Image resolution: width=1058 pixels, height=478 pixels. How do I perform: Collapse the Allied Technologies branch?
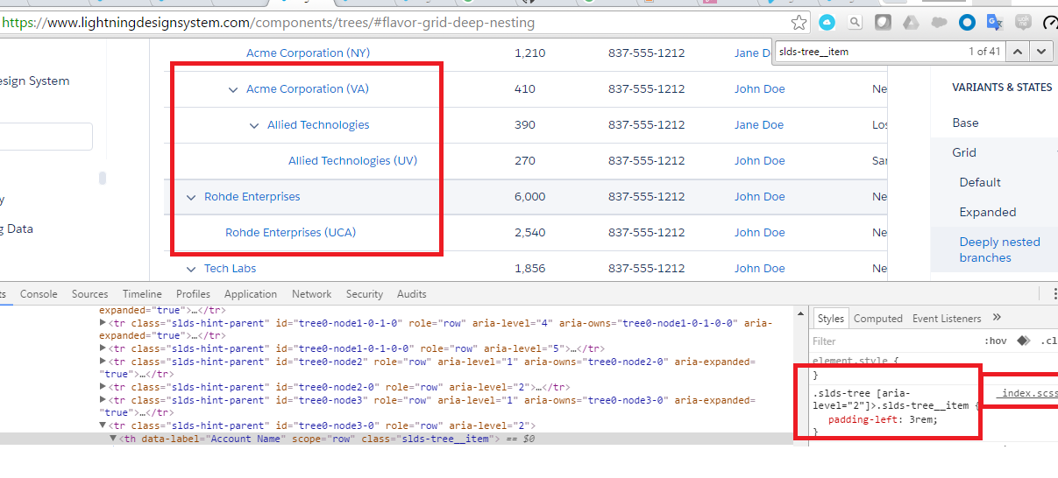point(254,125)
